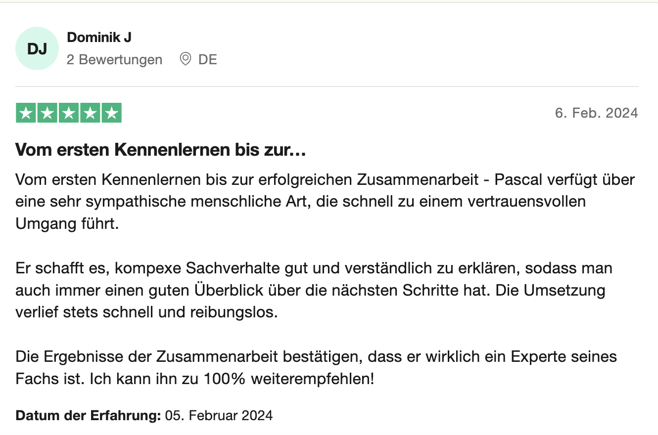
Task: Click the fifth green rating star
Action: 111,113
